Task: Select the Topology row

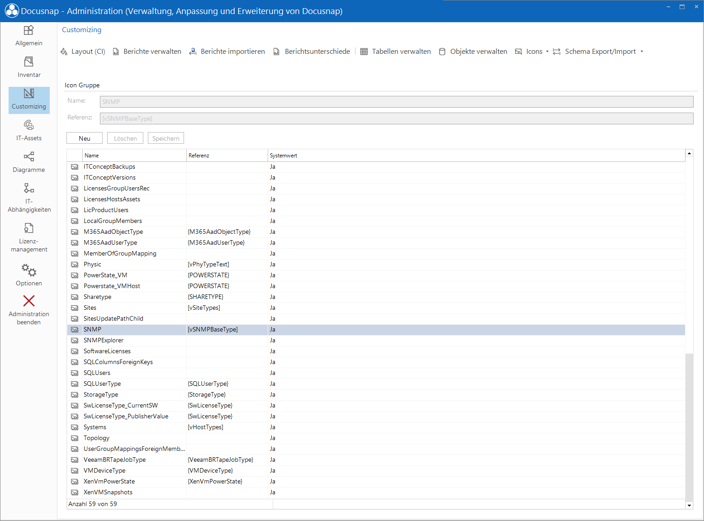Action: 376,438
